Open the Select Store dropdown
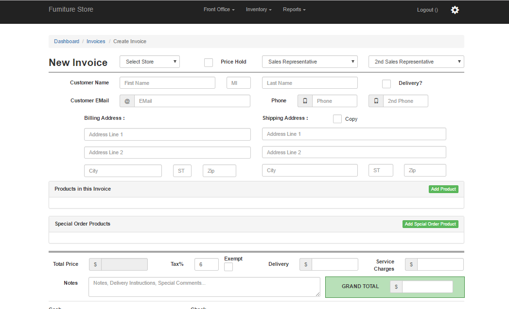Image resolution: width=509 pixels, height=309 pixels. click(x=150, y=62)
